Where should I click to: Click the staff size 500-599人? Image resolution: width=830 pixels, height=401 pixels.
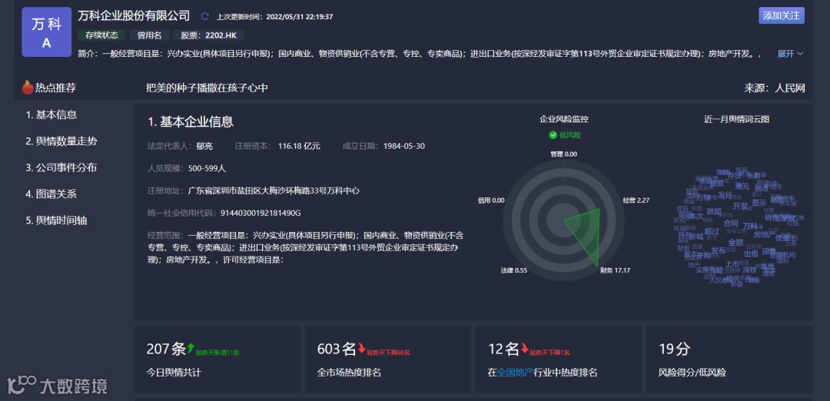[x=207, y=168]
